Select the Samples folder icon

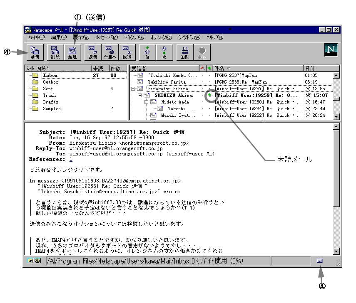tap(35, 109)
